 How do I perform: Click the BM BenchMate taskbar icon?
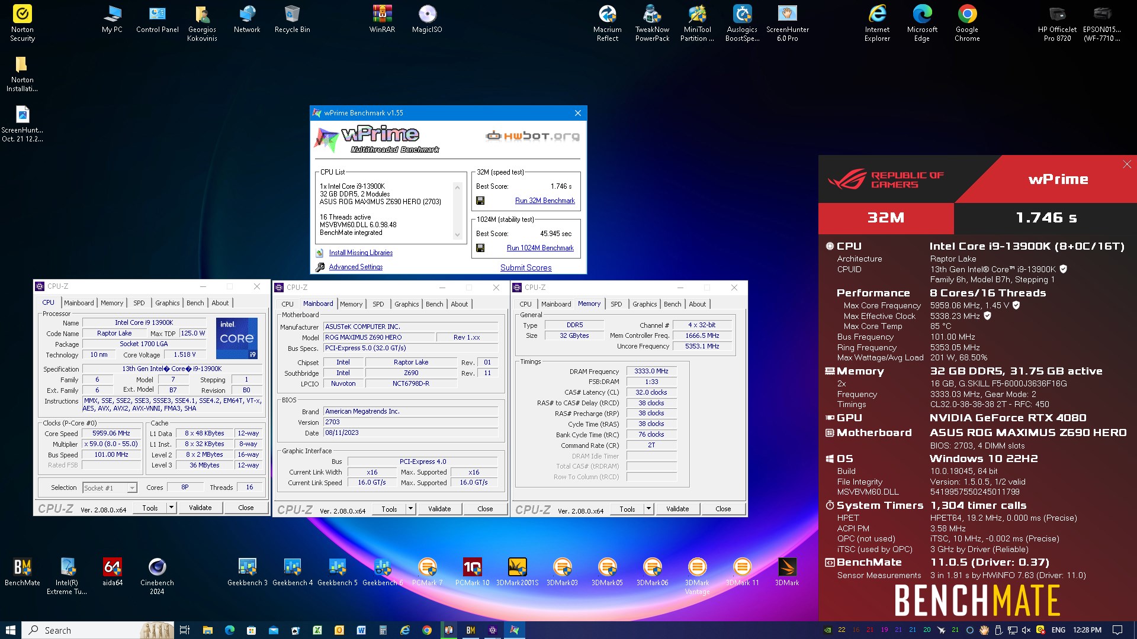(x=471, y=630)
